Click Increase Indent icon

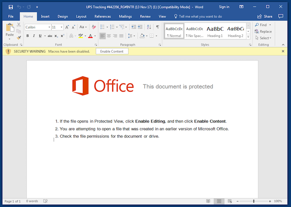pyautogui.click(x=140, y=27)
